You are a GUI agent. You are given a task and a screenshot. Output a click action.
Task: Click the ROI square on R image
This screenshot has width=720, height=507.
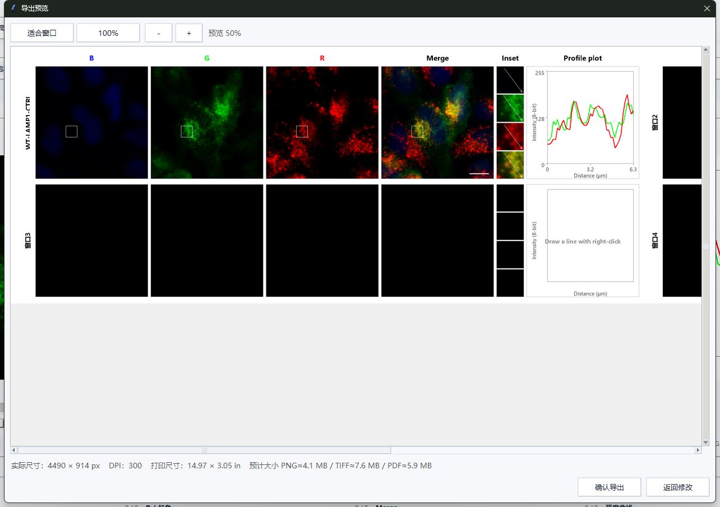coord(302,131)
